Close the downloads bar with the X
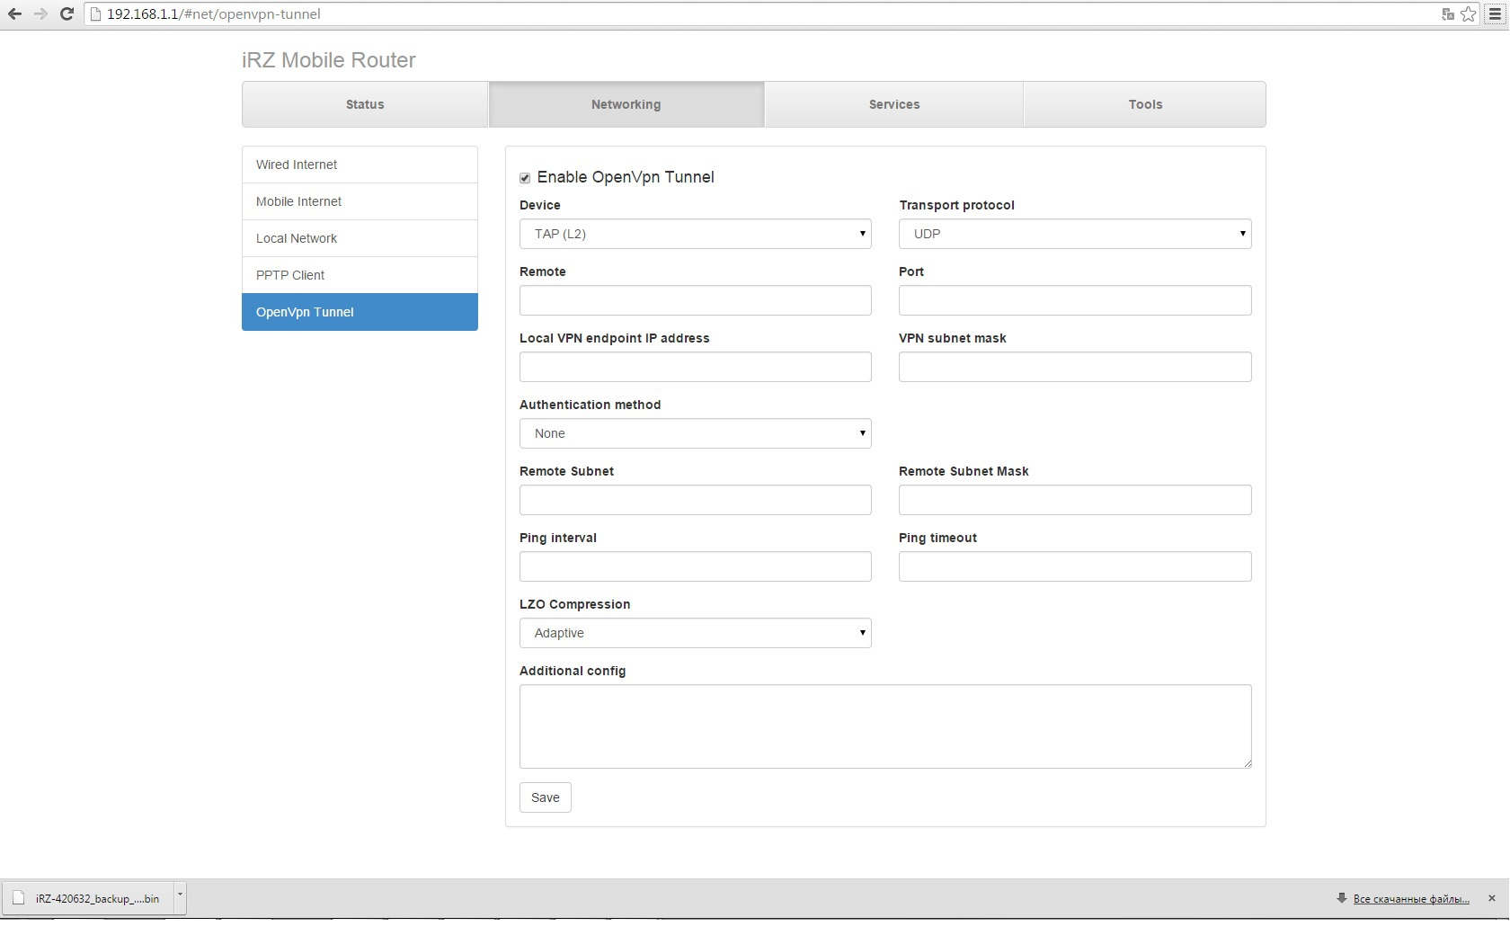Image resolution: width=1510 pixels, height=944 pixels. click(x=1492, y=898)
